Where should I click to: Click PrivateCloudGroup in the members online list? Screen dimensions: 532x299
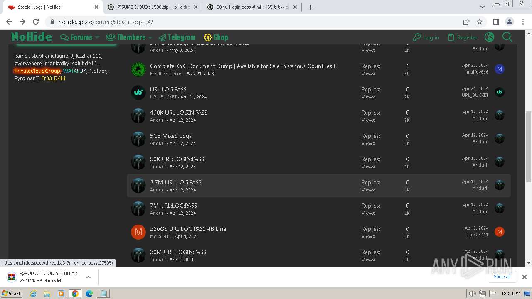point(37,71)
